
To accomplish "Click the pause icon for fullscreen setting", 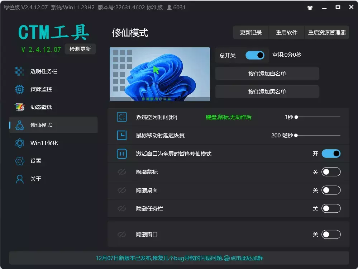I will click(122, 154).
